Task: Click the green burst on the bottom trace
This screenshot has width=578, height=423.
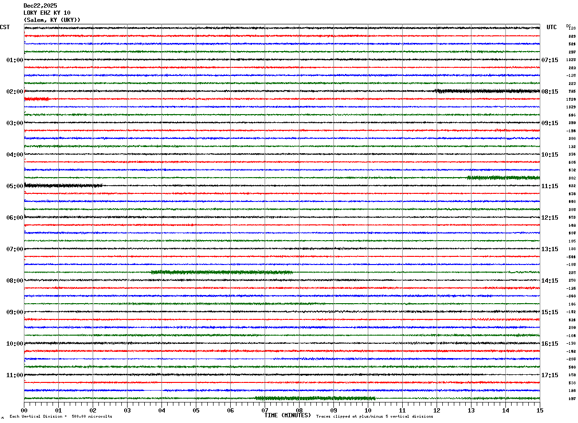Action: pyautogui.click(x=315, y=398)
